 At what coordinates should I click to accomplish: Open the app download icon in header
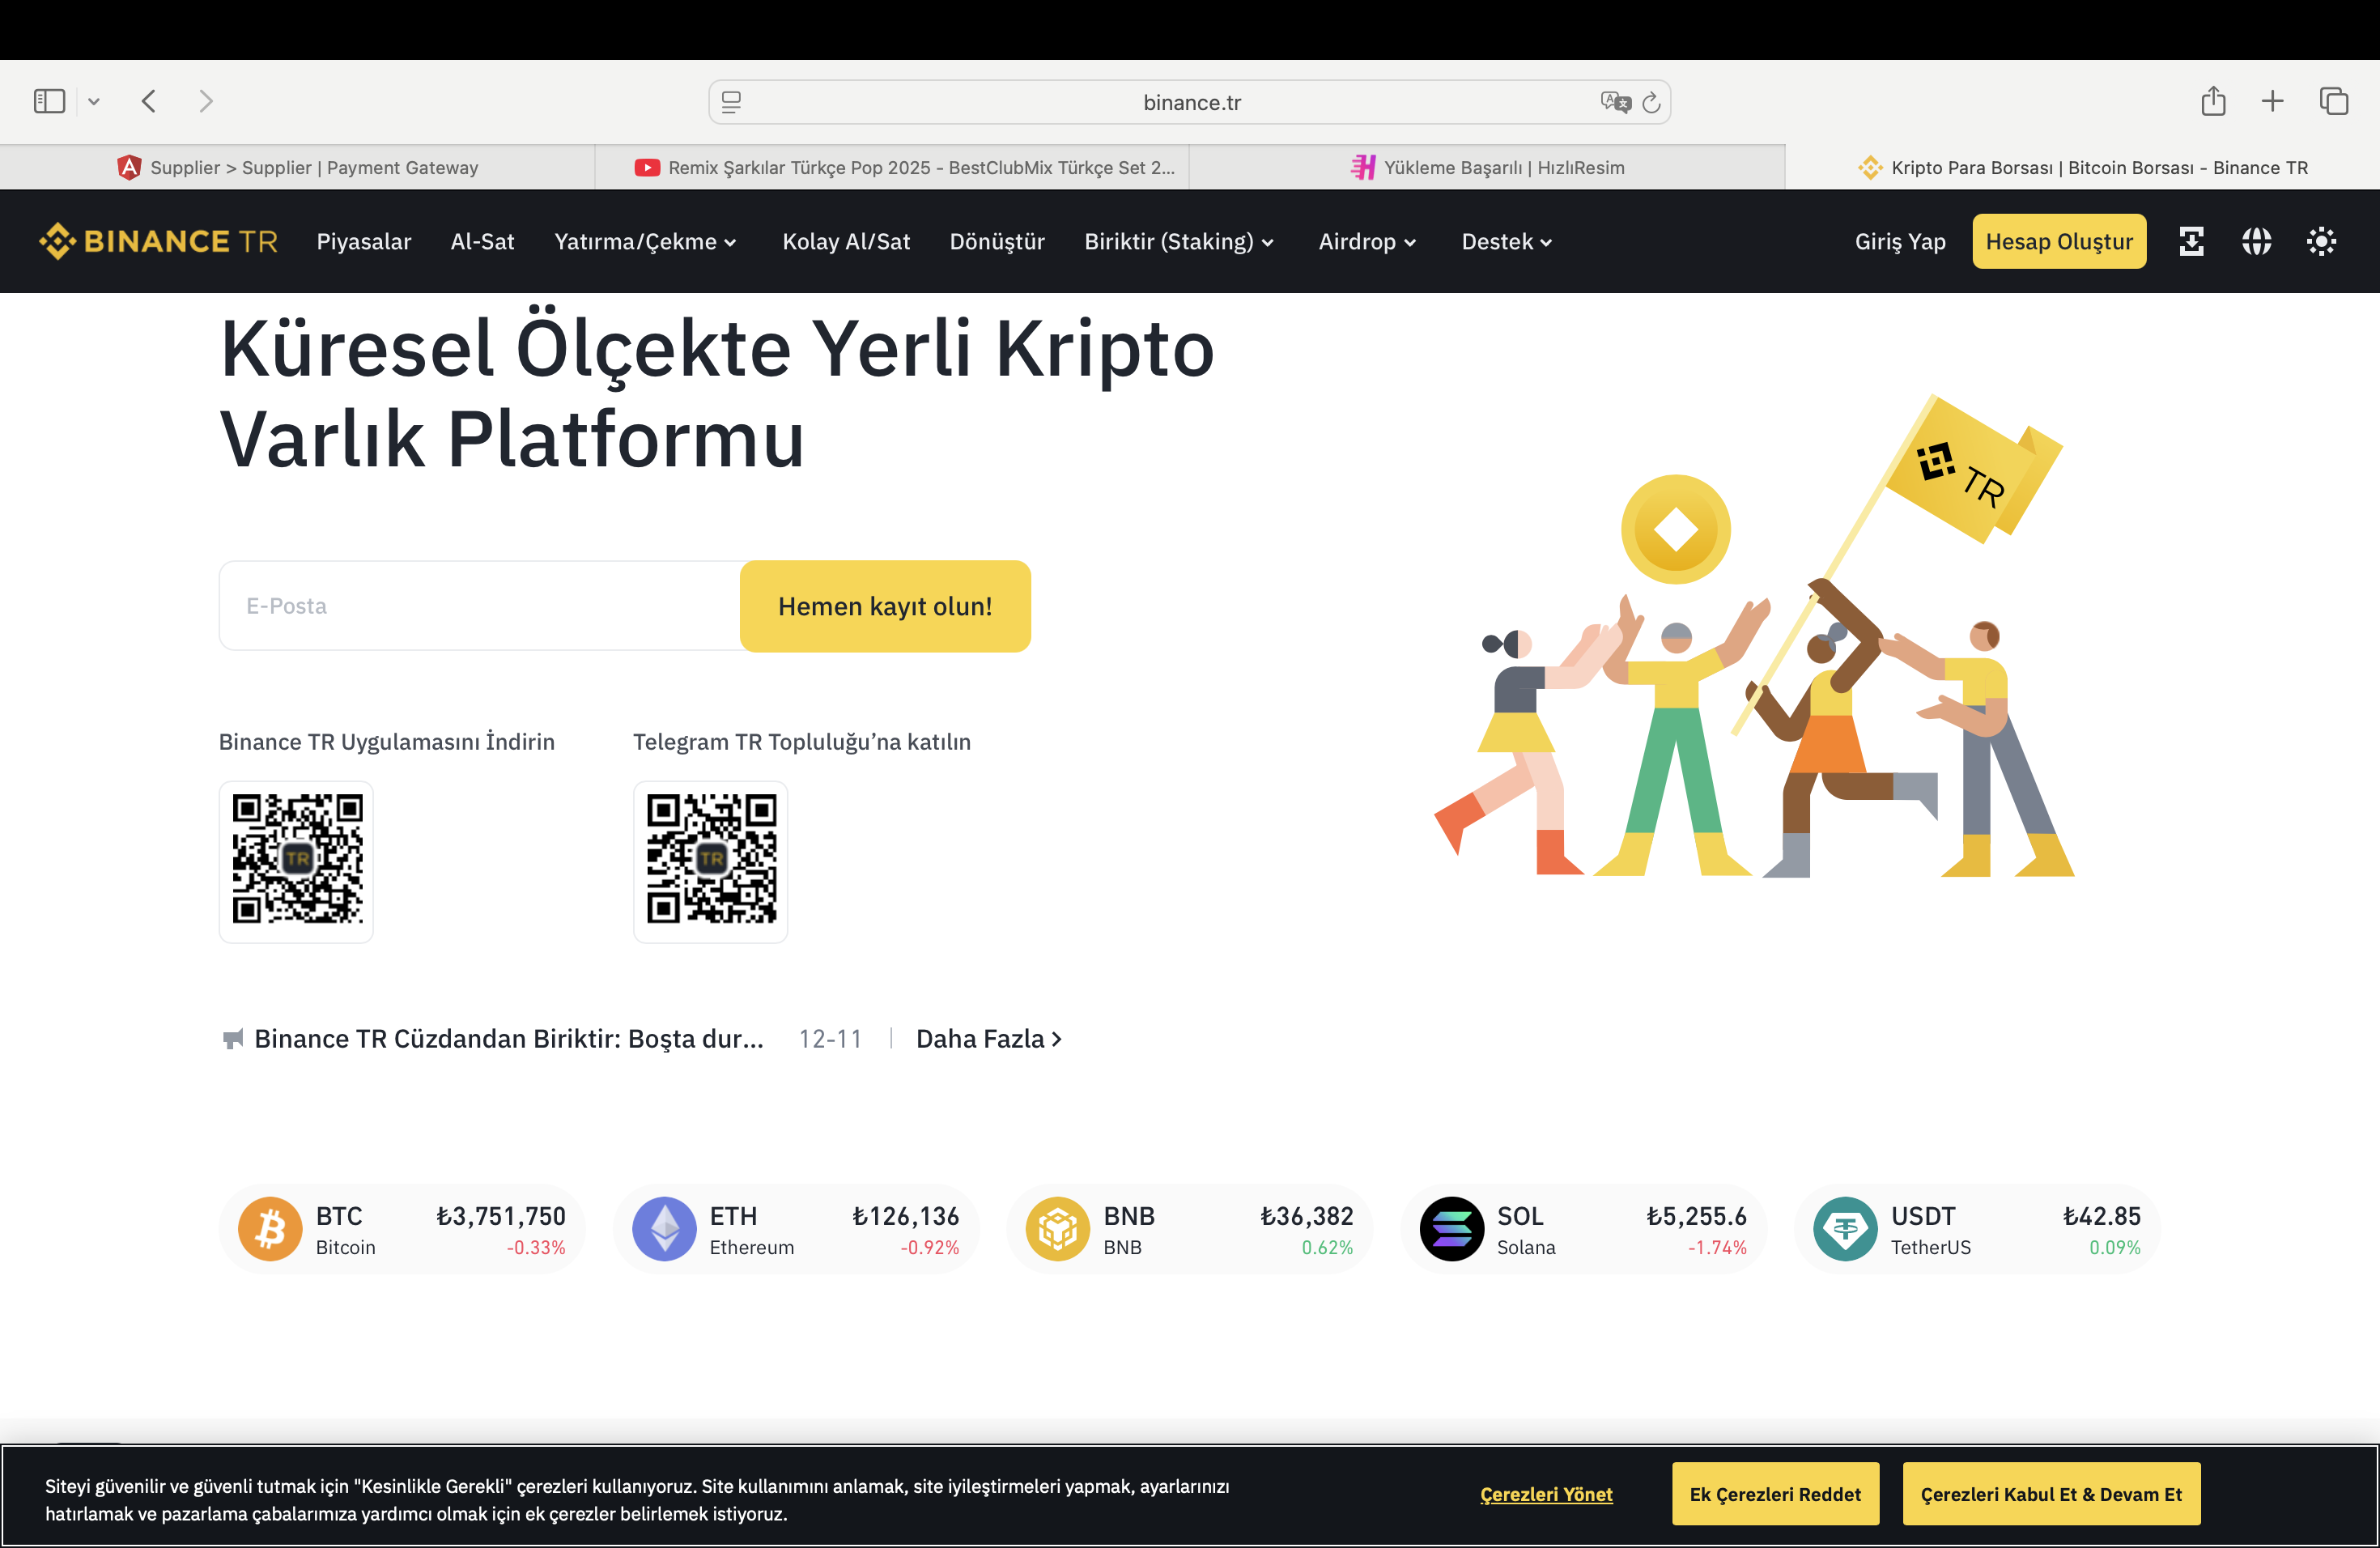pyautogui.click(x=2191, y=241)
